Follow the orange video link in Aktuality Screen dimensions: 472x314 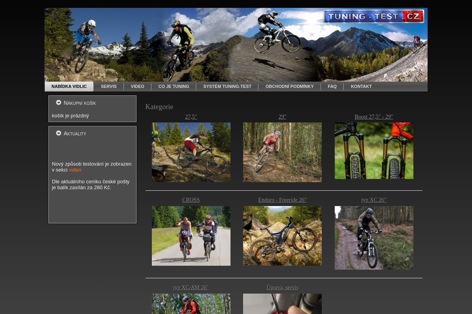tap(75, 170)
